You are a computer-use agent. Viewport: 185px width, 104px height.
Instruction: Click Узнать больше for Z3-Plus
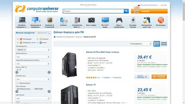tap(142, 77)
